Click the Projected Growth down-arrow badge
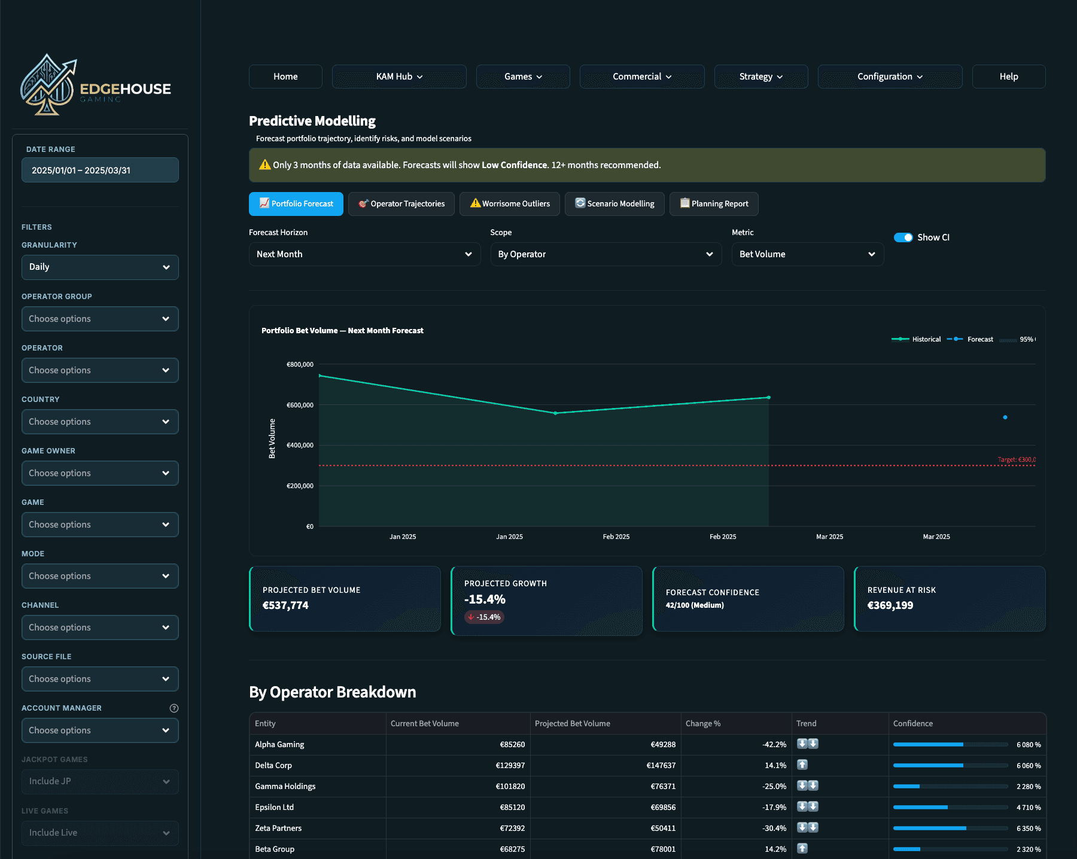 (485, 617)
